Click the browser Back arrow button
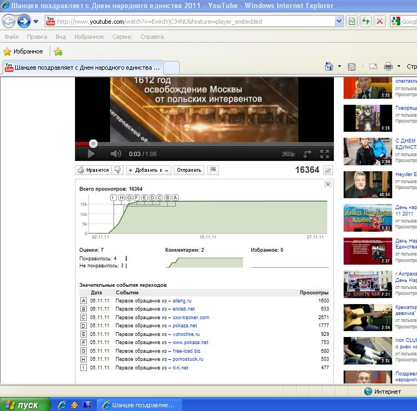Image resolution: width=417 pixels, height=411 pixels. tap(9, 21)
